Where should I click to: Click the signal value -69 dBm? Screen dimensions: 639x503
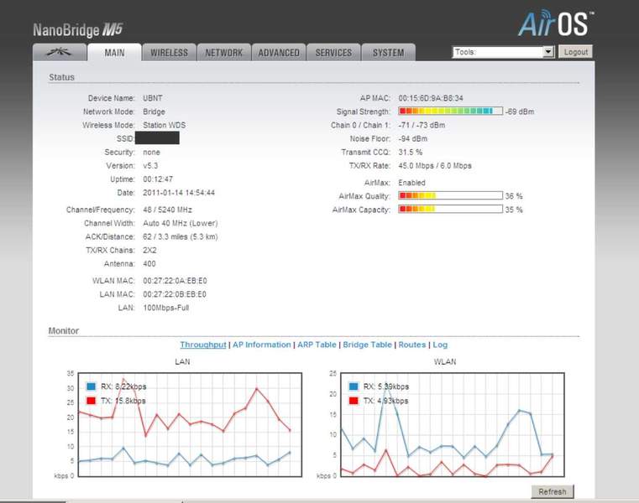click(520, 111)
